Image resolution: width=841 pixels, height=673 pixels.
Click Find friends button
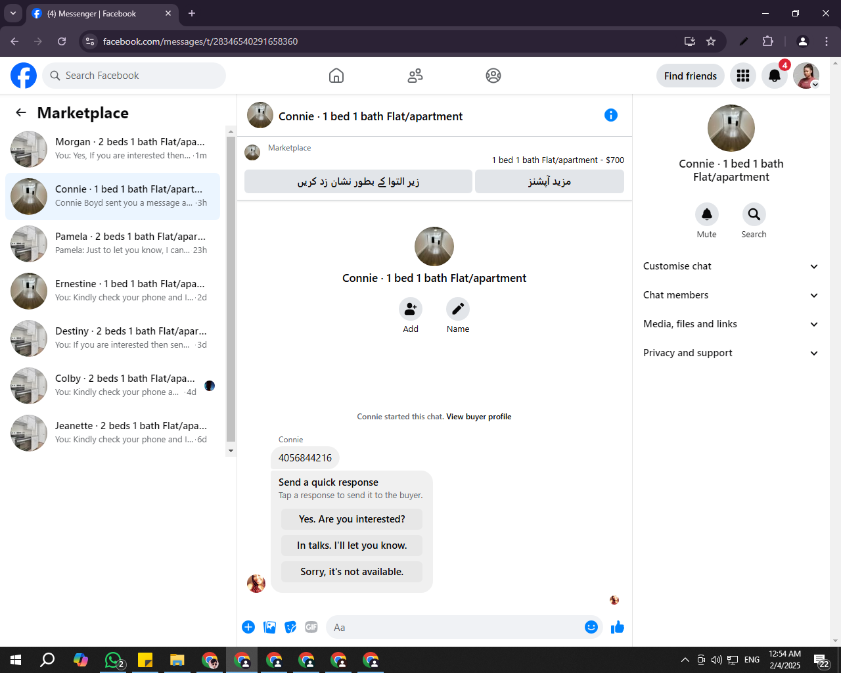(691, 76)
